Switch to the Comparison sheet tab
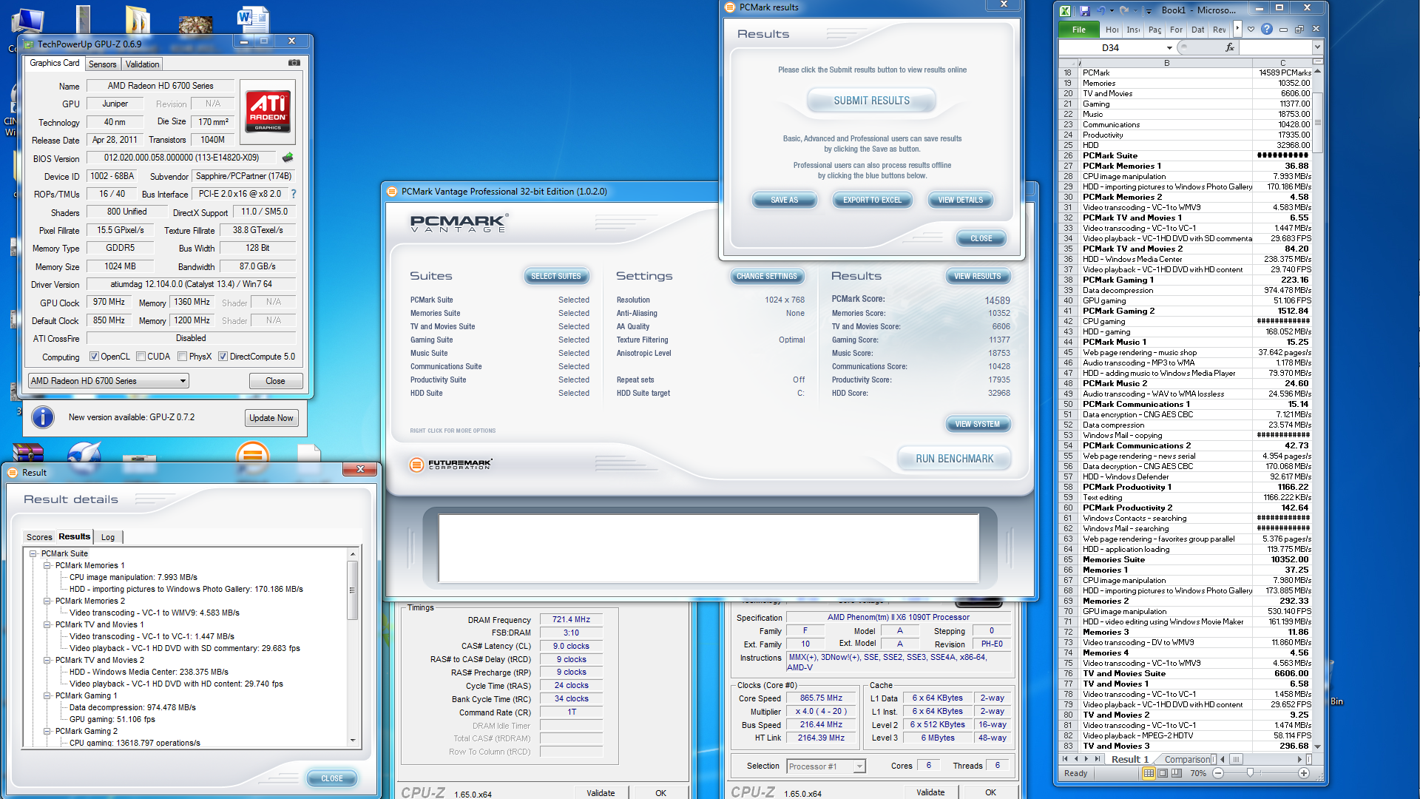 (1186, 759)
